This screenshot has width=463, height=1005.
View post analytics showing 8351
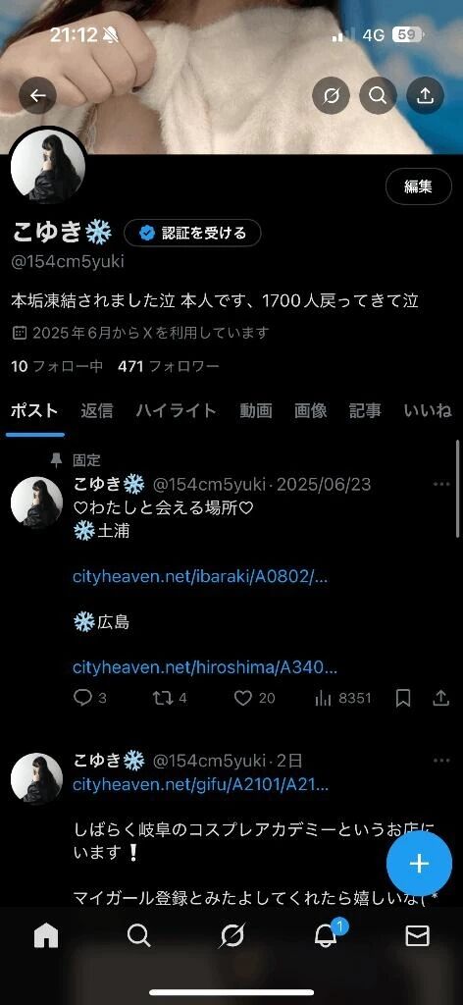point(342,698)
